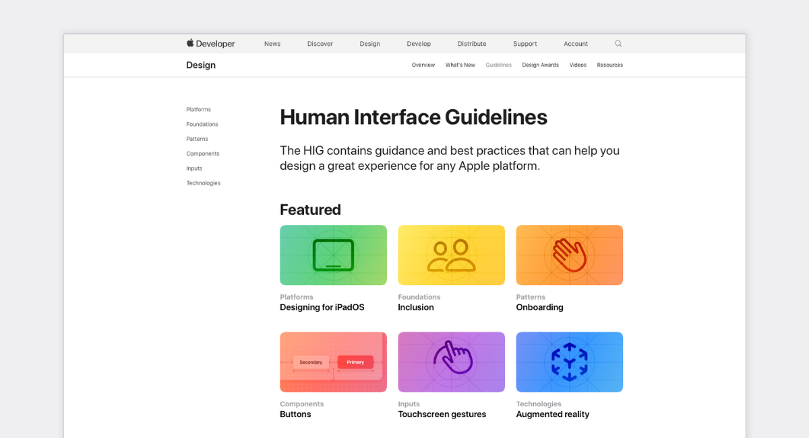The image size is (809, 438).
Task: Open the Design Awards tab
Action: pos(540,65)
